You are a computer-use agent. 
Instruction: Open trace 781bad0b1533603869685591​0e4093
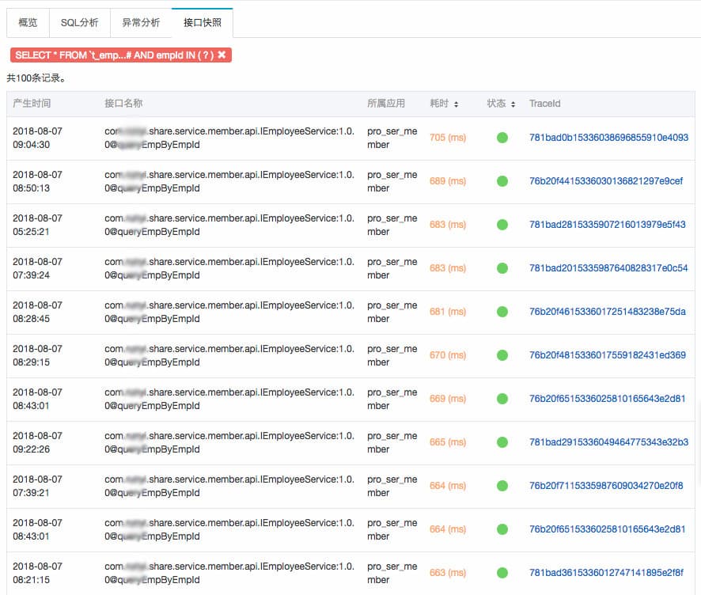(x=608, y=138)
